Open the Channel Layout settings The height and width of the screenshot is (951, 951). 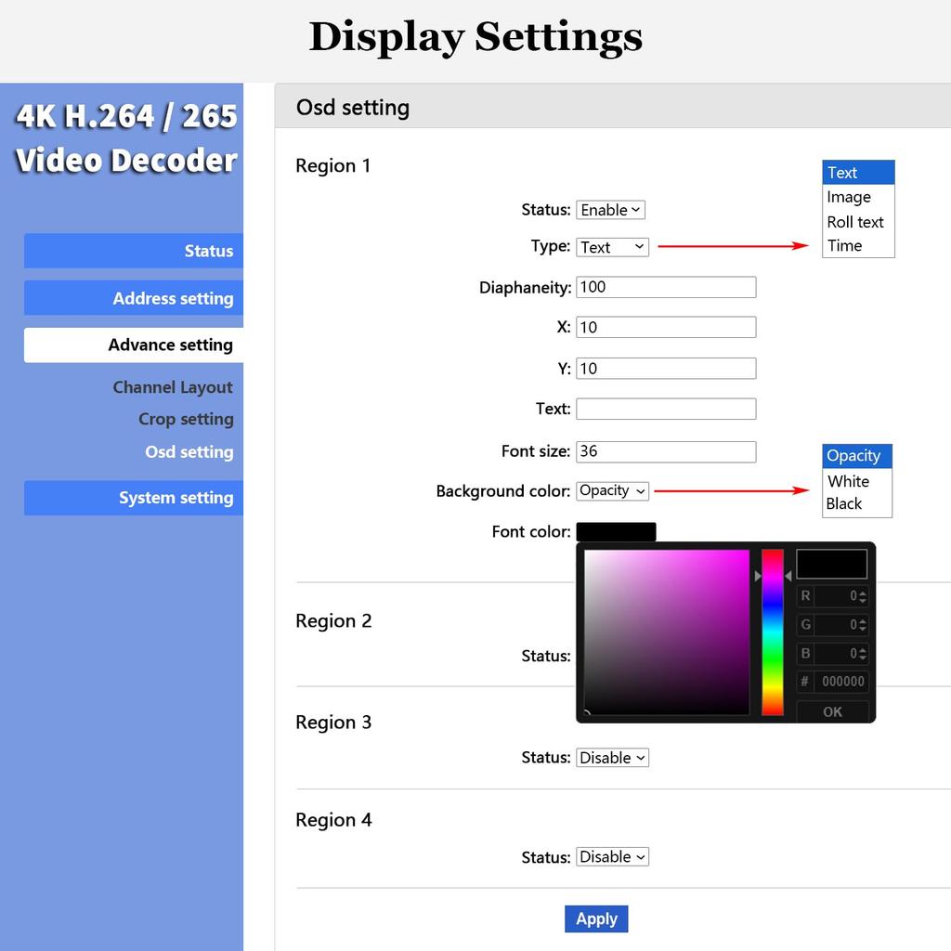tap(173, 386)
